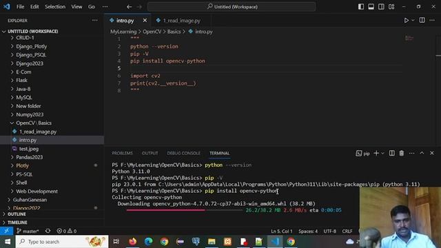This screenshot has height=248, width=441.
Task: Switch to the DEBUG CONSOLE tab
Action: pyautogui.click(x=184, y=153)
